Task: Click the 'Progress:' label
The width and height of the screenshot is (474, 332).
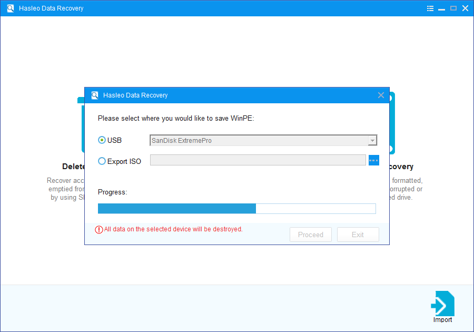Action: point(113,192)
